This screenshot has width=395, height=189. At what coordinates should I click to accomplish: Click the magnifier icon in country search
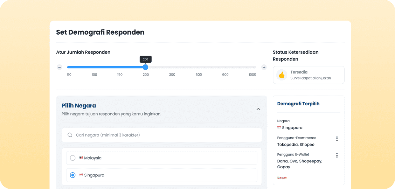(x=70, y=135)
